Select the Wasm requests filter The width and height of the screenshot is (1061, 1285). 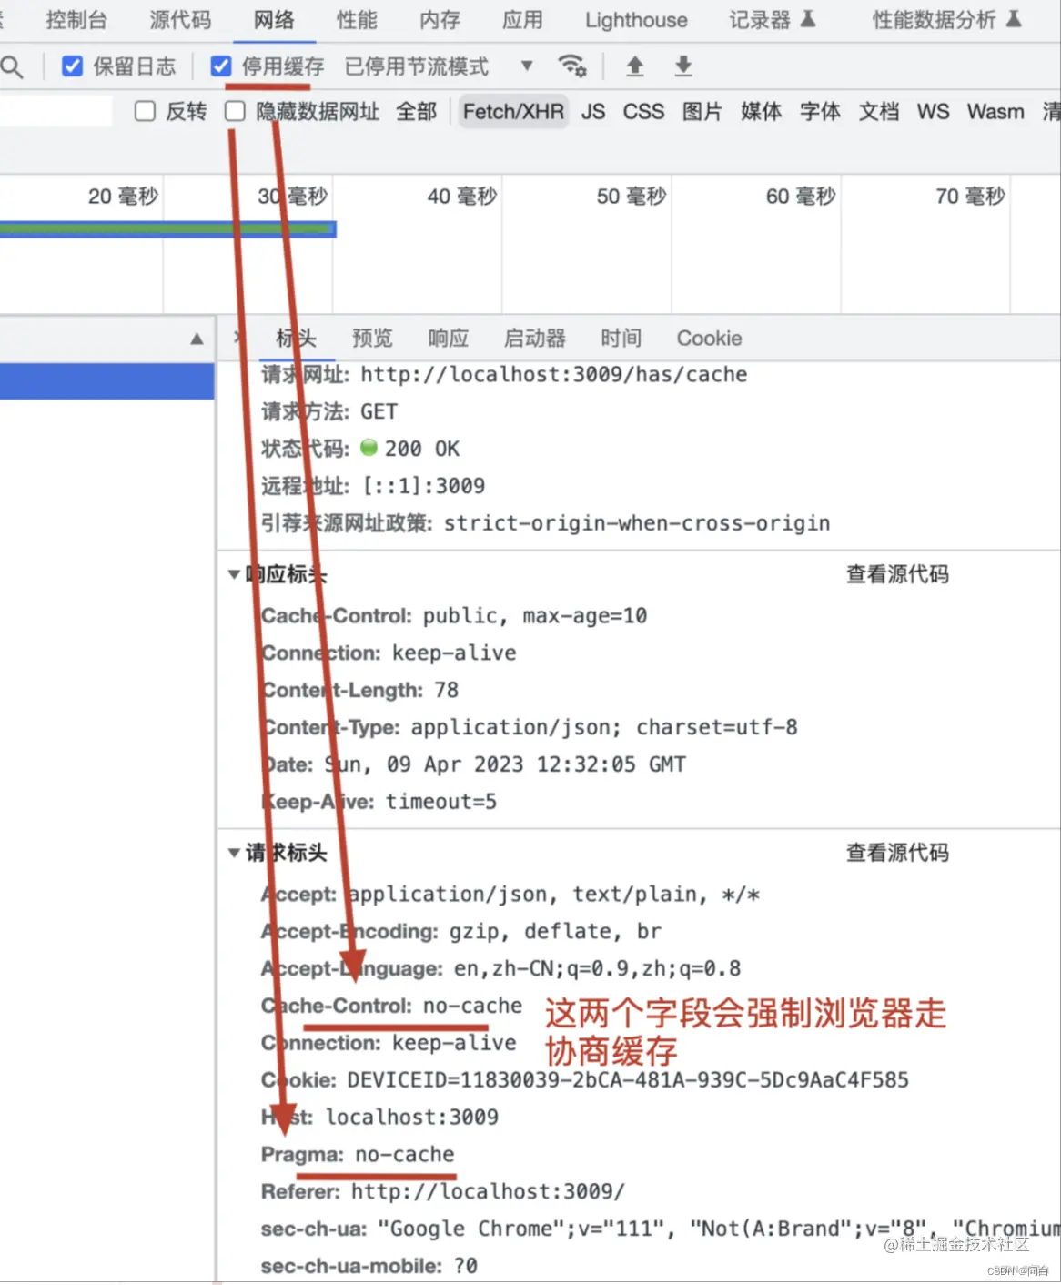click(x=995, y=111)
